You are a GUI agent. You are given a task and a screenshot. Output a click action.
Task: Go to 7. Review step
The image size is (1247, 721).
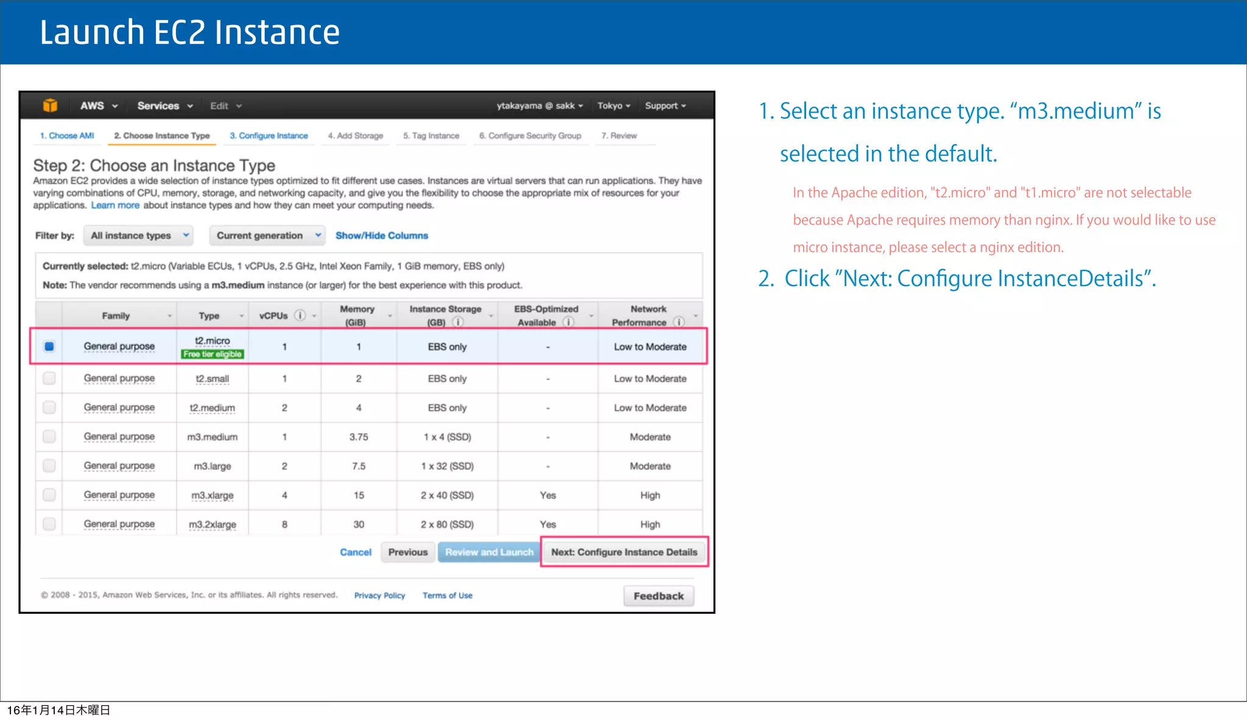(x=619, y=136)
